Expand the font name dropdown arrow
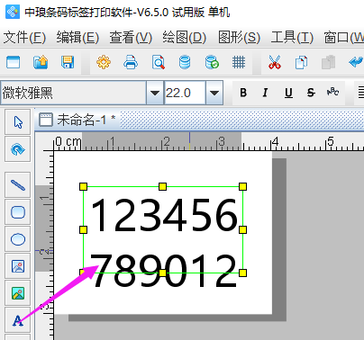364x340 pixels. [155, 93]
